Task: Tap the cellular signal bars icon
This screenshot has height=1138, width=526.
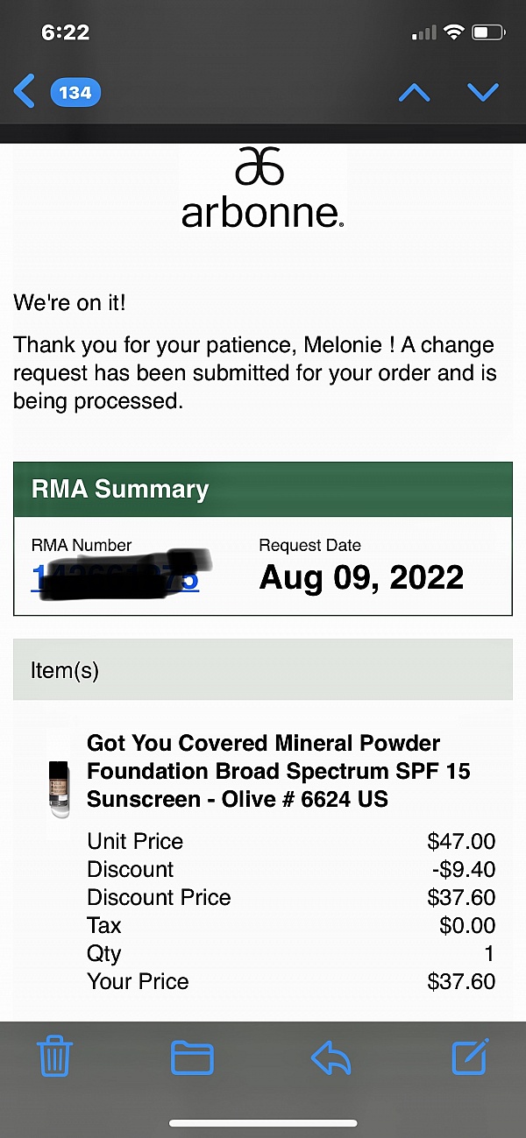Action: (424, 33)
